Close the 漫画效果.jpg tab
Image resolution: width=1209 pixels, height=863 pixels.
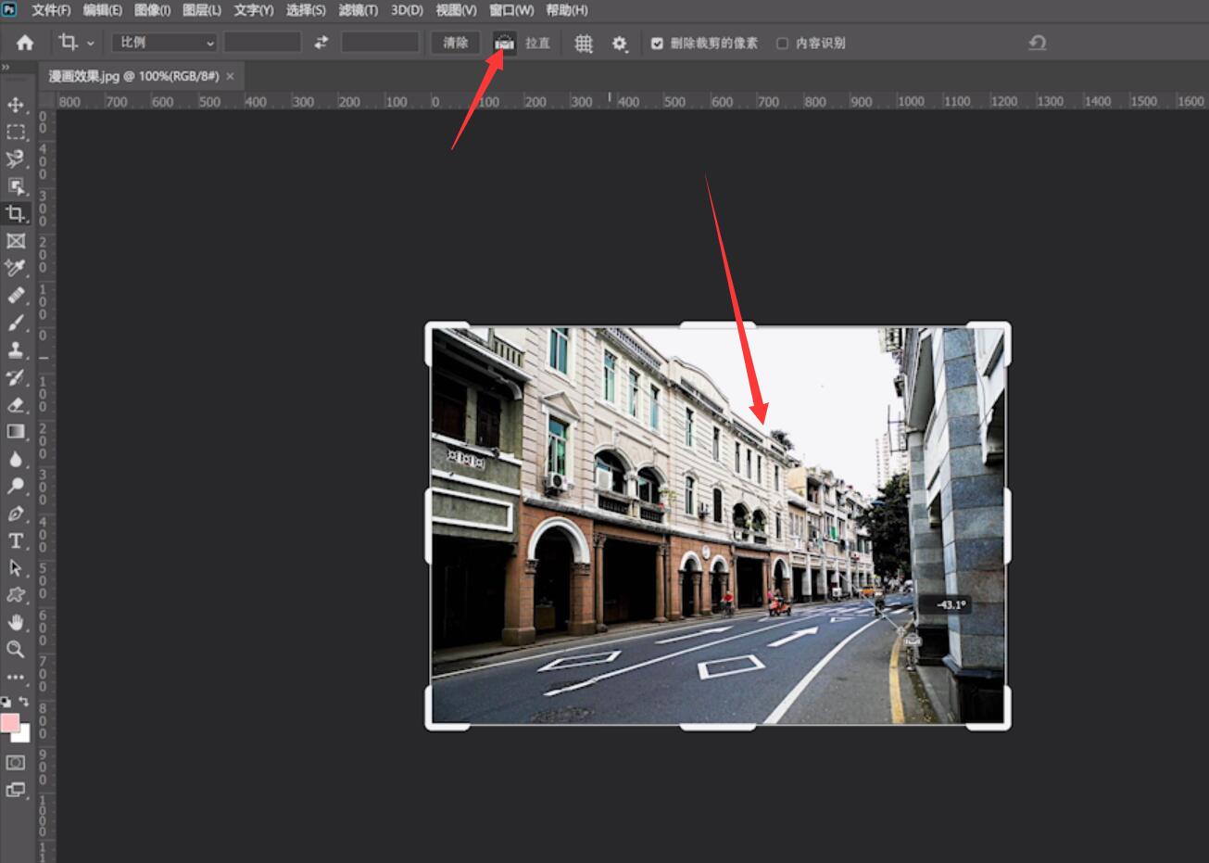(x=231, y=76)
